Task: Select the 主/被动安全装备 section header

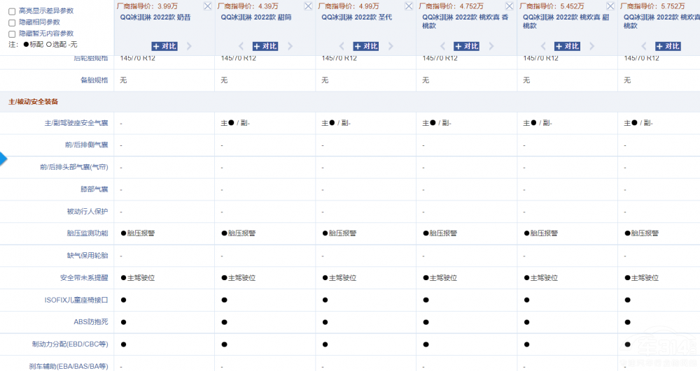Action: pos(34,101)
